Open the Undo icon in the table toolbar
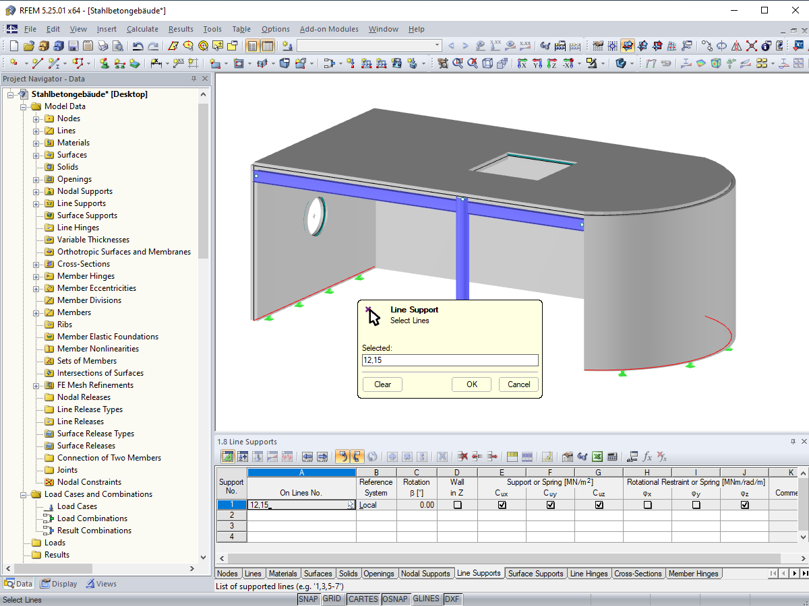Screen dimensions: 809x606 (343, 457)
